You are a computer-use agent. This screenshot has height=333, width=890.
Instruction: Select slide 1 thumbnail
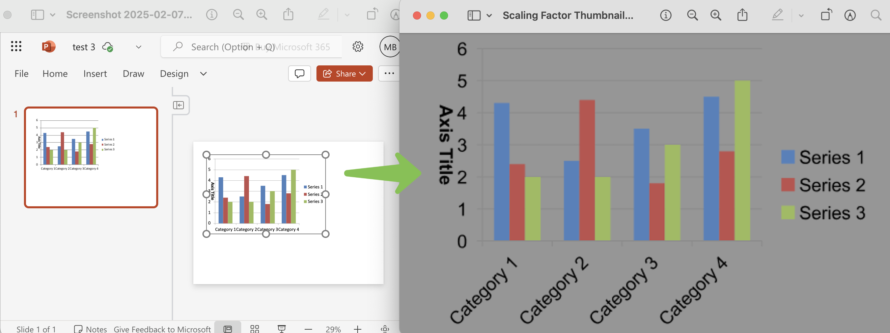(91, 157)
